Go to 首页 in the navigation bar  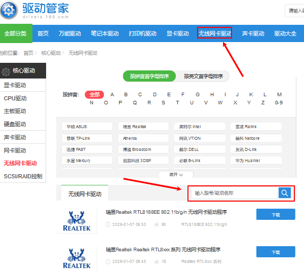pyautogui.click(x=43, y=33)
